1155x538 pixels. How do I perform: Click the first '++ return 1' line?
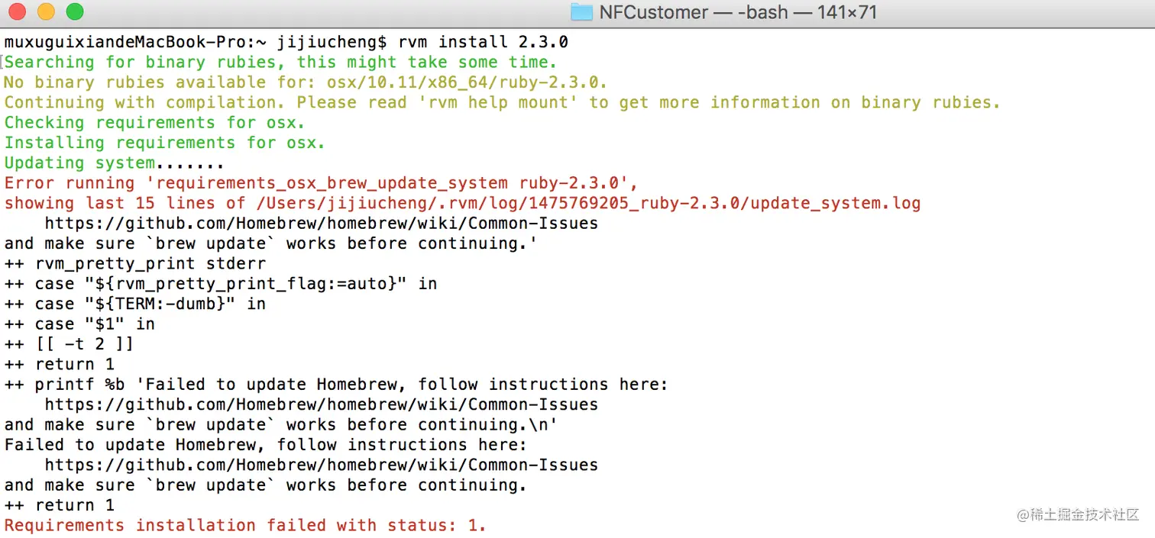tap(60, 364)
